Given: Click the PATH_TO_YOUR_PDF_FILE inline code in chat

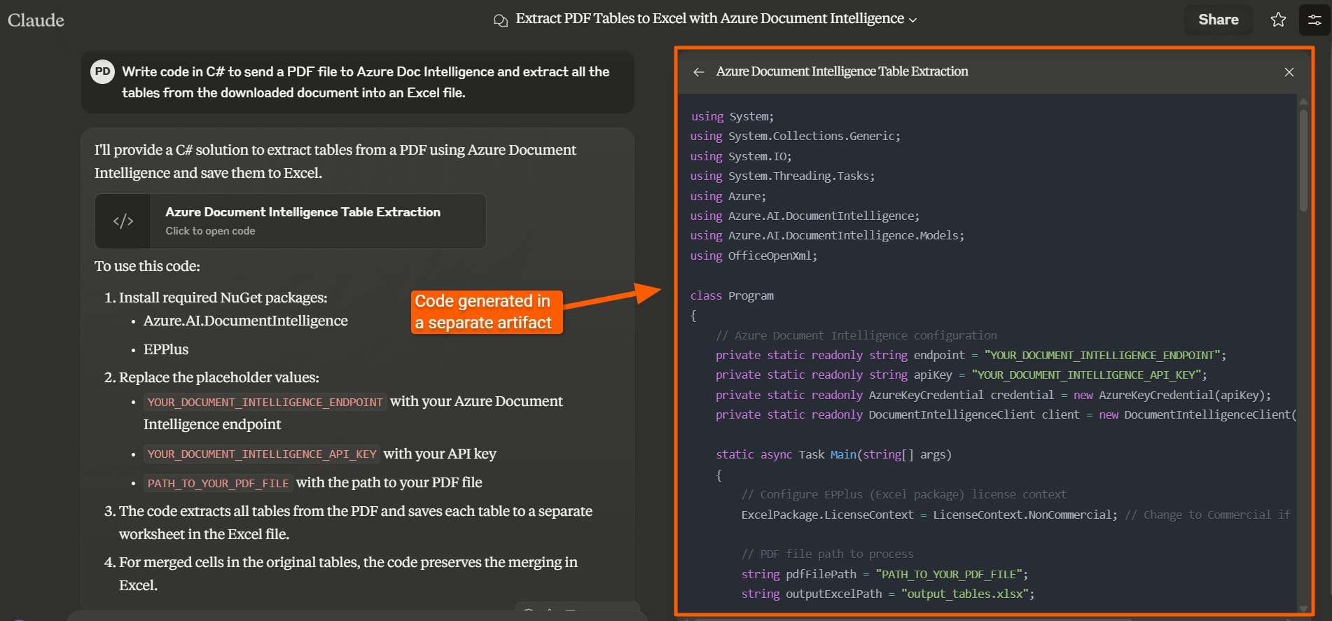Looking at the screenshot, I should click(x=218, y=483).
